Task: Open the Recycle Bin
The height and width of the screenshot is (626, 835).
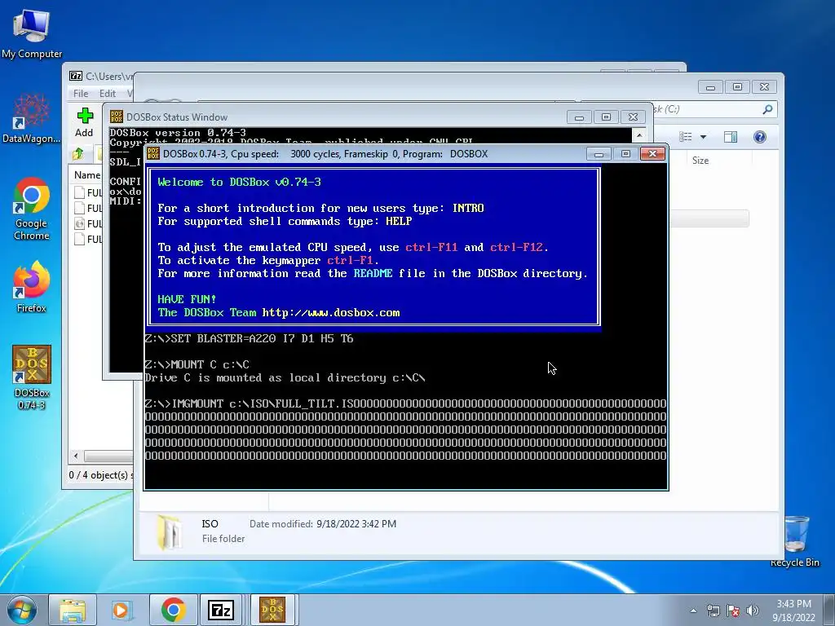Action: coord(795,541)
